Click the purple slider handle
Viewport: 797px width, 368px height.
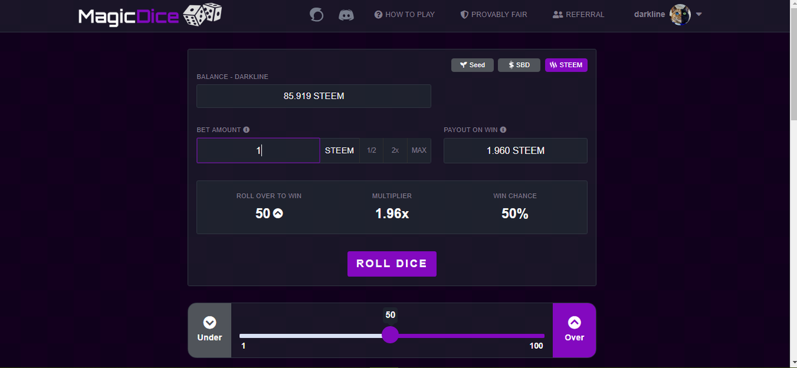(x=390, y=335)
